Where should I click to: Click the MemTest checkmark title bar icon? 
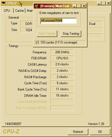point(37,6)
